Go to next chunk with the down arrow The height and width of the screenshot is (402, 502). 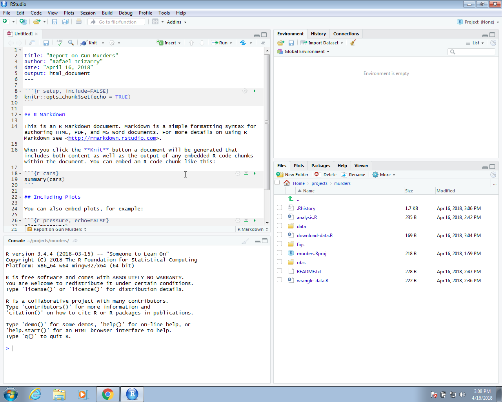[202, 43]
